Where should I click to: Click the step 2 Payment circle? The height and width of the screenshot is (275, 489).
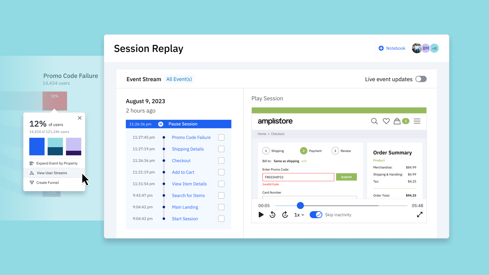304,151
